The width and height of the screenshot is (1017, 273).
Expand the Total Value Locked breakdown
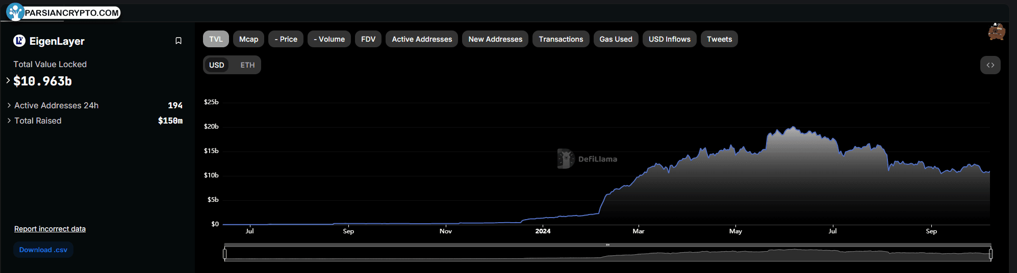(8, 80)
